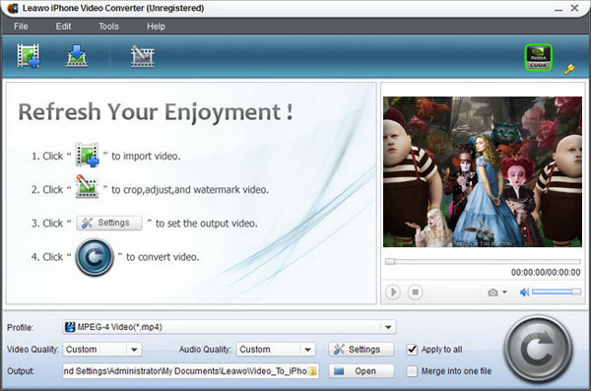591x391 pixels.
Task: Click the Settings sample button in step 3
Action: click(x=109, y=223)
